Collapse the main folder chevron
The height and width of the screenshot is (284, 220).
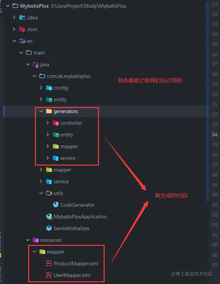click(x=21, y=53)
